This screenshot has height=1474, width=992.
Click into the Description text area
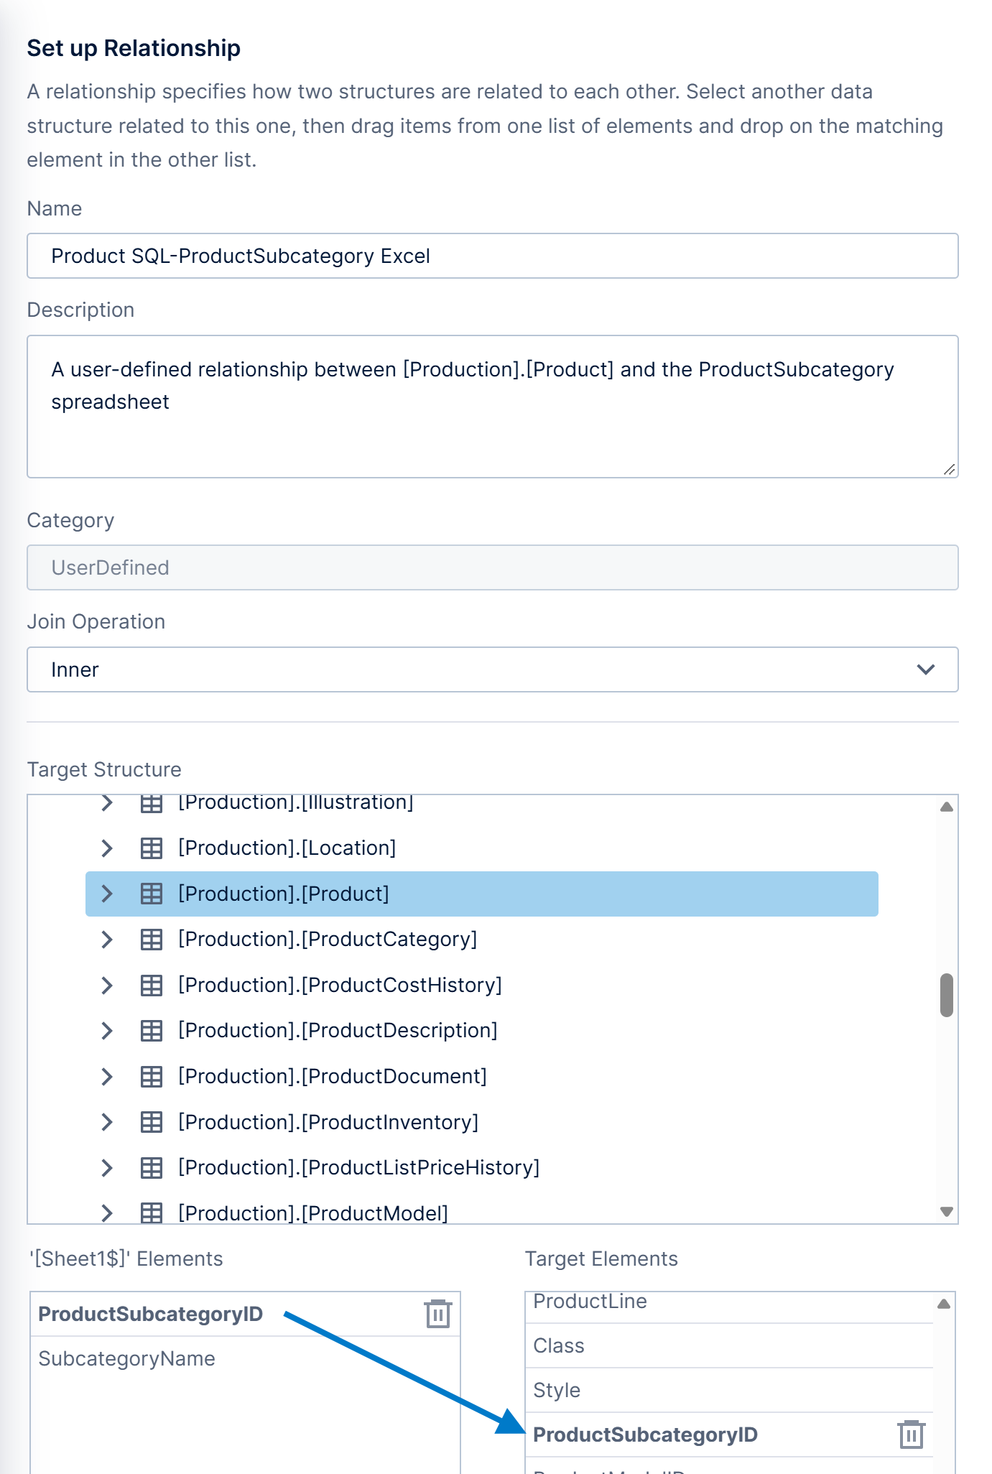click(x=493, y=407)
